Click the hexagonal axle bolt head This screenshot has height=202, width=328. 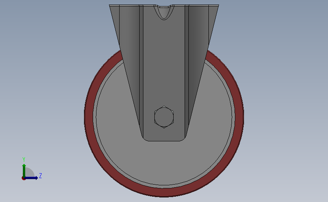tap(164, 117)
